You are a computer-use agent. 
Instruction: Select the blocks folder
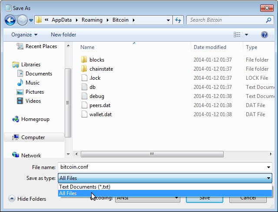(97, 60)
